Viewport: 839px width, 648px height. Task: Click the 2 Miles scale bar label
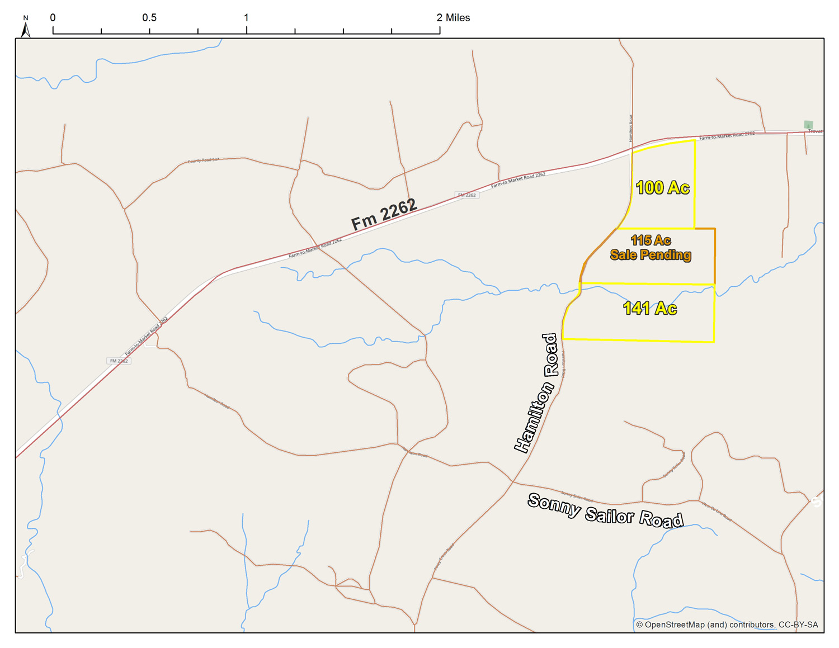[453, 18]
